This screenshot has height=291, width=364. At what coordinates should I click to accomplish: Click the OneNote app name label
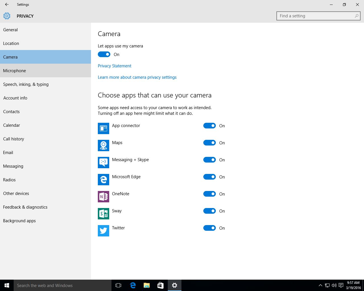121,194
